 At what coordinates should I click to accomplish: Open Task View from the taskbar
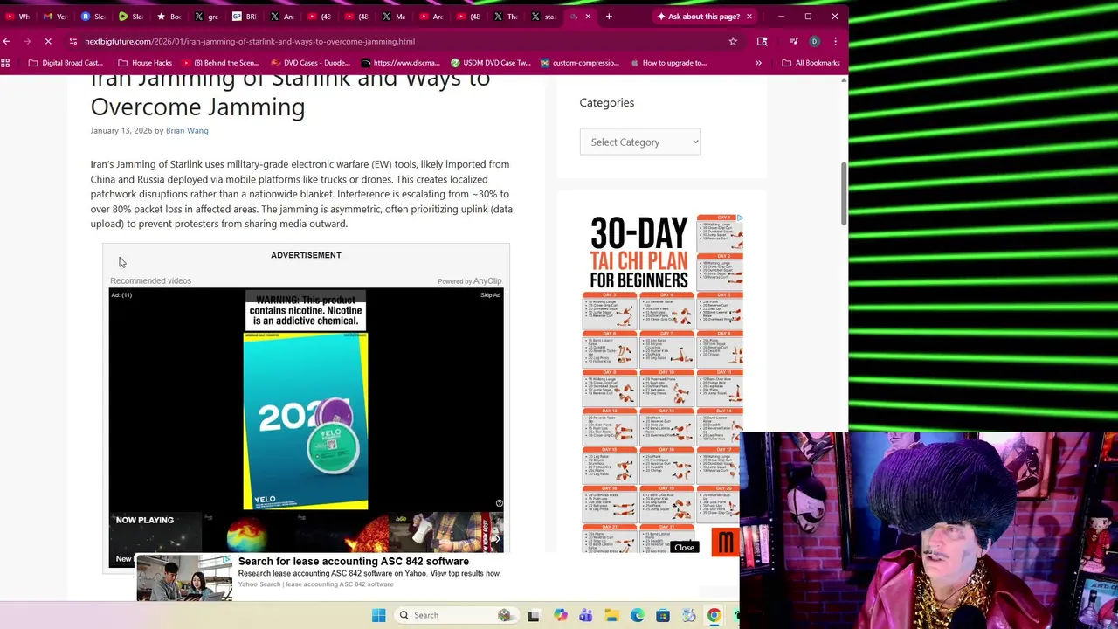[534, 616]
